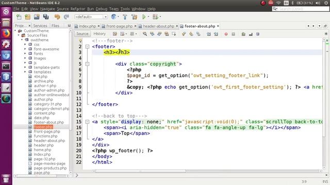The height and width of the screenshot is (185, 330).
Task: Open the Navigate menu
Action: coord(47,9)
